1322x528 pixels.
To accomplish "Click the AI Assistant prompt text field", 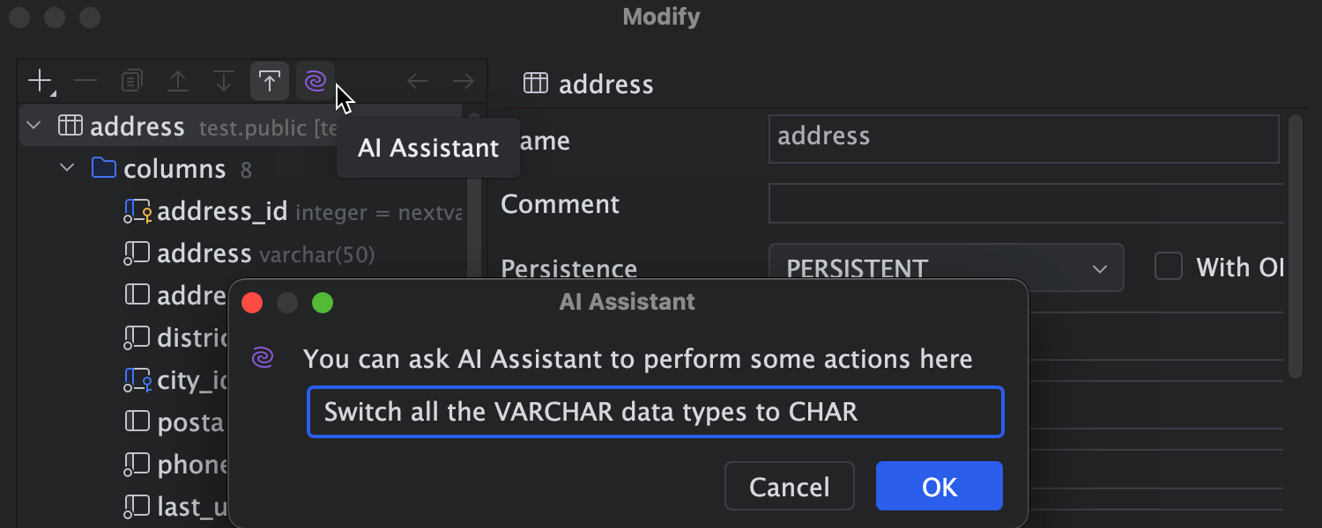I will coord(655,412).
